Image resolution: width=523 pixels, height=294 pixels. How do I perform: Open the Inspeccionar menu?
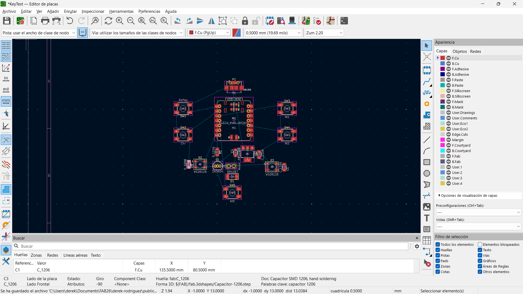click(93, 11)
